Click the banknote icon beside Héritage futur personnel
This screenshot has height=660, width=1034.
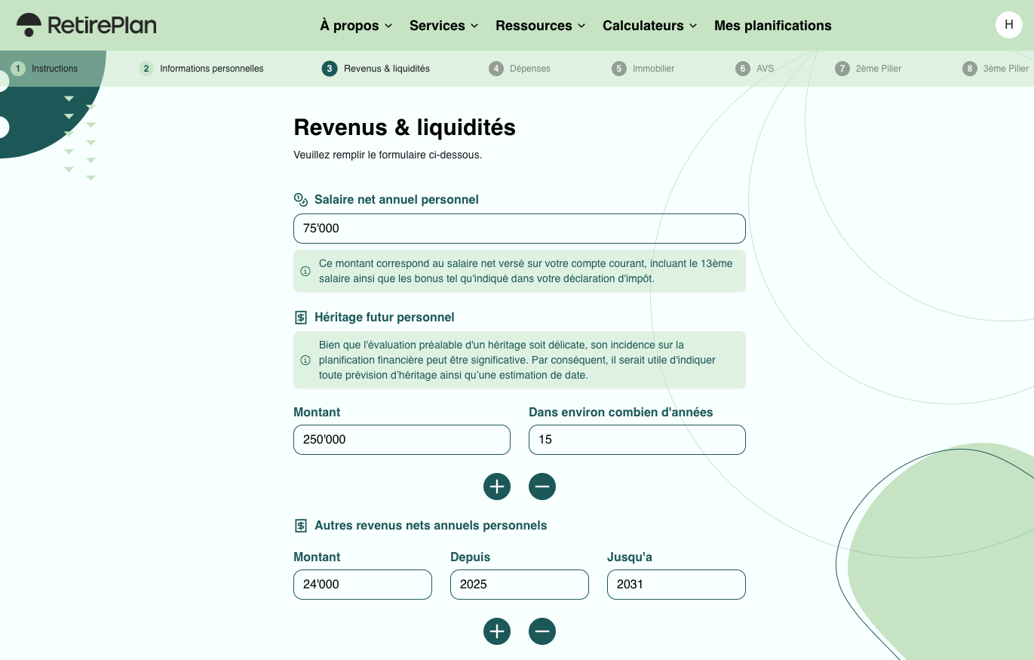[x=301, y=317]
